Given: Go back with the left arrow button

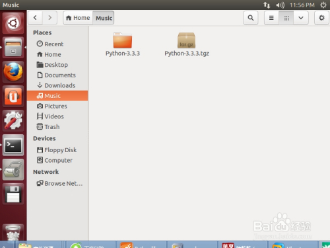Looking at the screenshot, I should click(35, 18).
